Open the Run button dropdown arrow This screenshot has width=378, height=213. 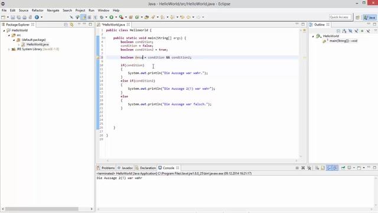pyautogui.click(x=116, y=17)
